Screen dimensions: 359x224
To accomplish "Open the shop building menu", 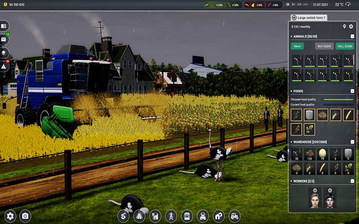I will [x=187, y=216].
